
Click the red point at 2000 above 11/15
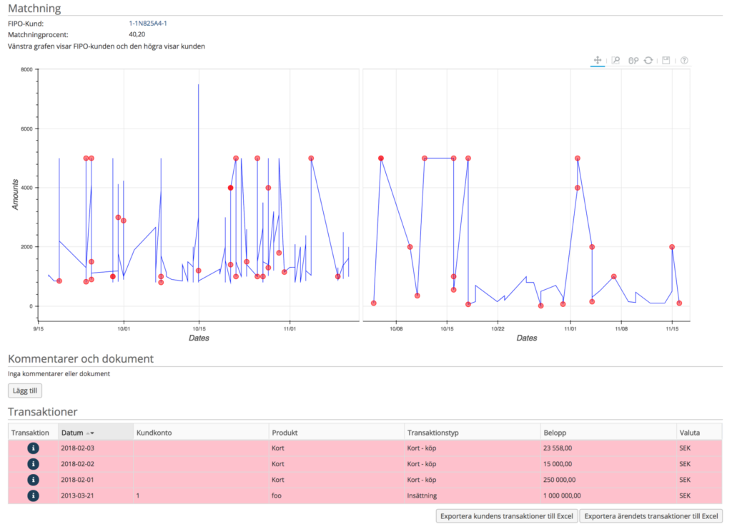point(672,247)
